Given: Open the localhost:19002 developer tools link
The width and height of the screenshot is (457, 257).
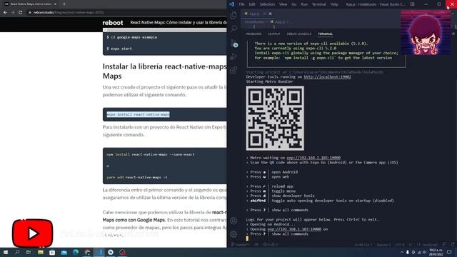Looking at the screenshot, I should 327,77.
